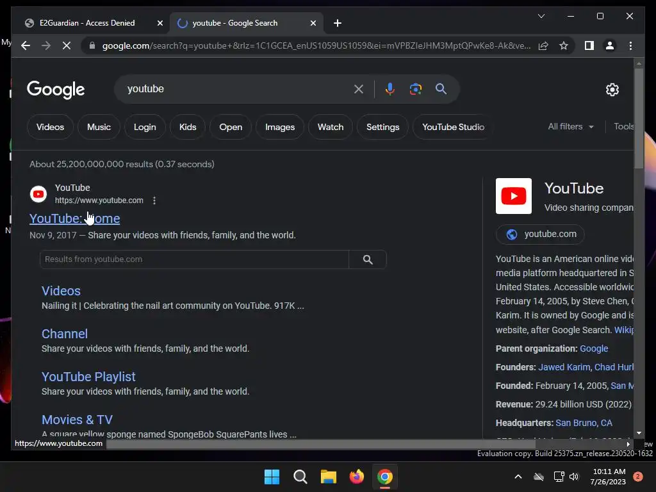Viewport: 656px width, 492px height.
Task: Click the Results from youtube.com input
Action: (x=194, y=259)
